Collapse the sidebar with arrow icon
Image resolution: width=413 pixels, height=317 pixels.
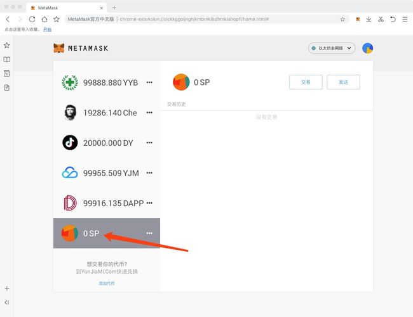click(x=7, y=302)
